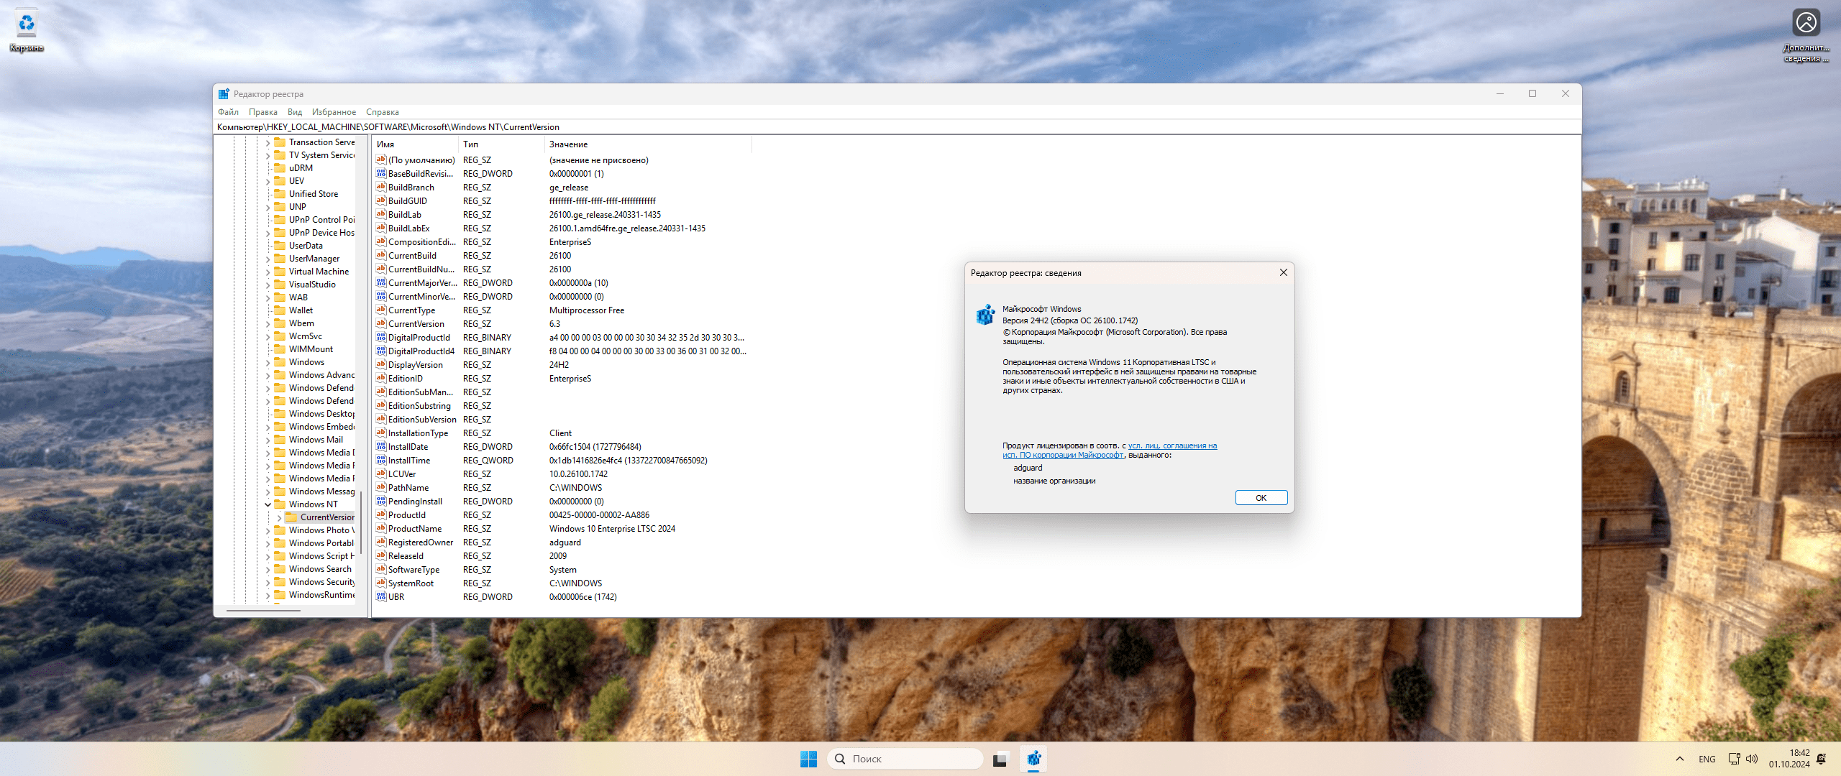1841x776 pixels.
Task: Collapse the Windows NT tree node
Action: pyautogui.click(x=268, y=504)
